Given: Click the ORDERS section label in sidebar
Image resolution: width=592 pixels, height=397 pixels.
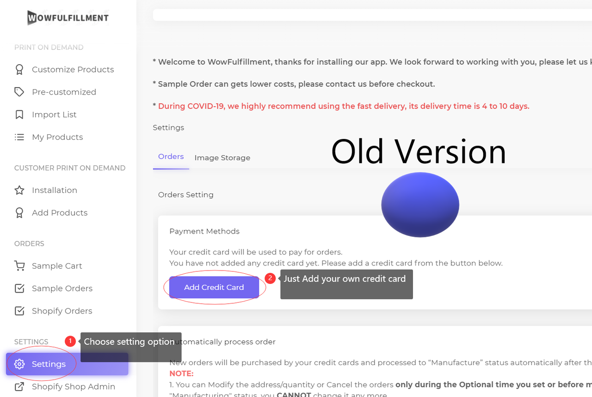Looking at the screenshot, I should click(29, 244).
